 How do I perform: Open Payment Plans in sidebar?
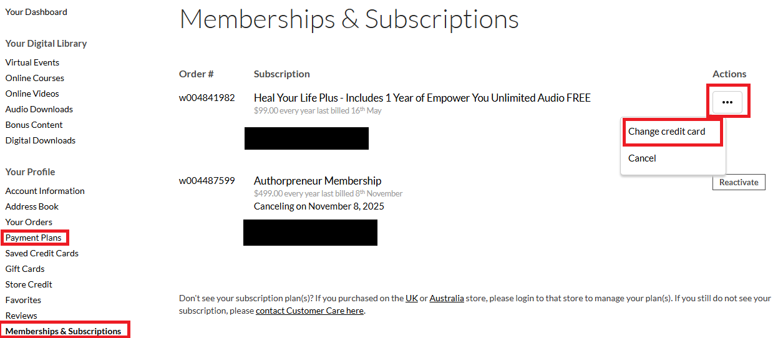34,238
